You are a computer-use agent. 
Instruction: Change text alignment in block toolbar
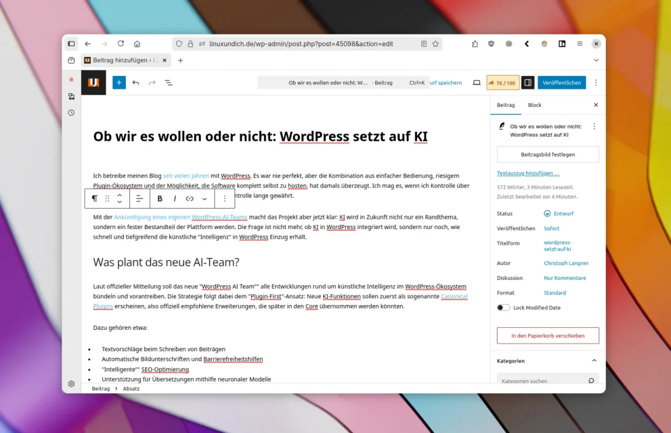click(139, 199)
